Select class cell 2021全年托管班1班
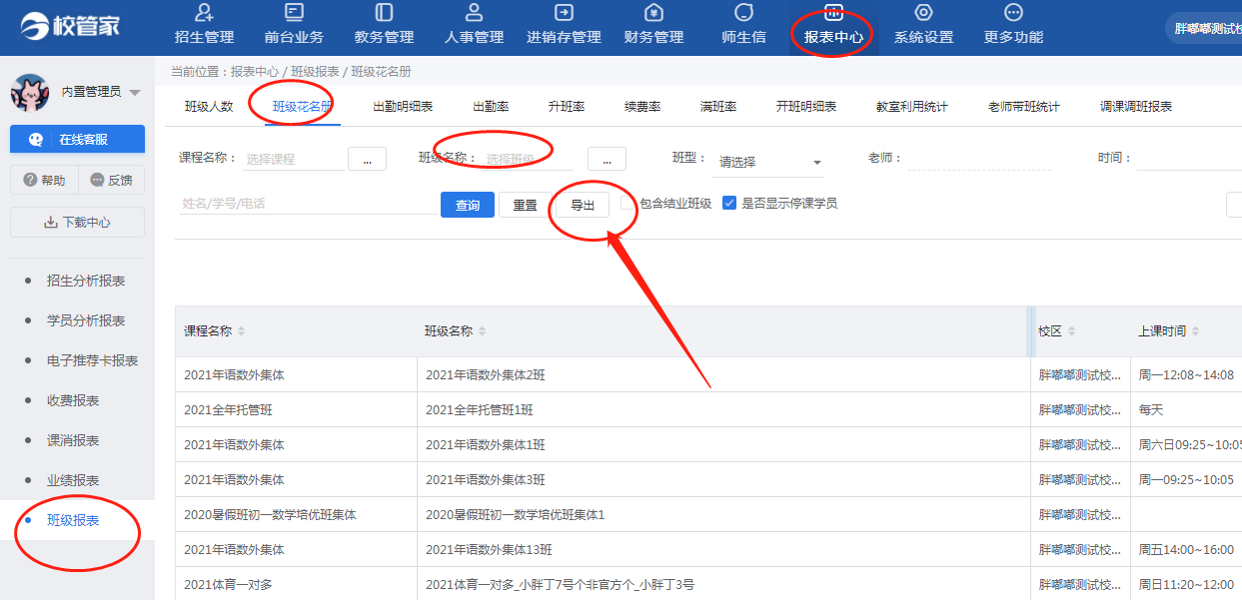The width and height of the screenshot is (1242, 600). click(x=480, y=410)
